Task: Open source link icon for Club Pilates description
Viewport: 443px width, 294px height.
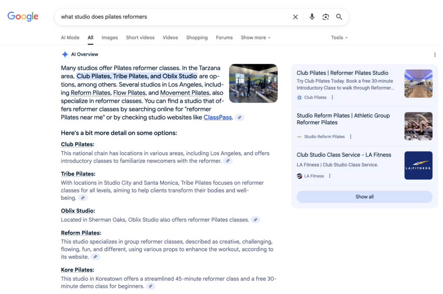Action: coord(228,161)
